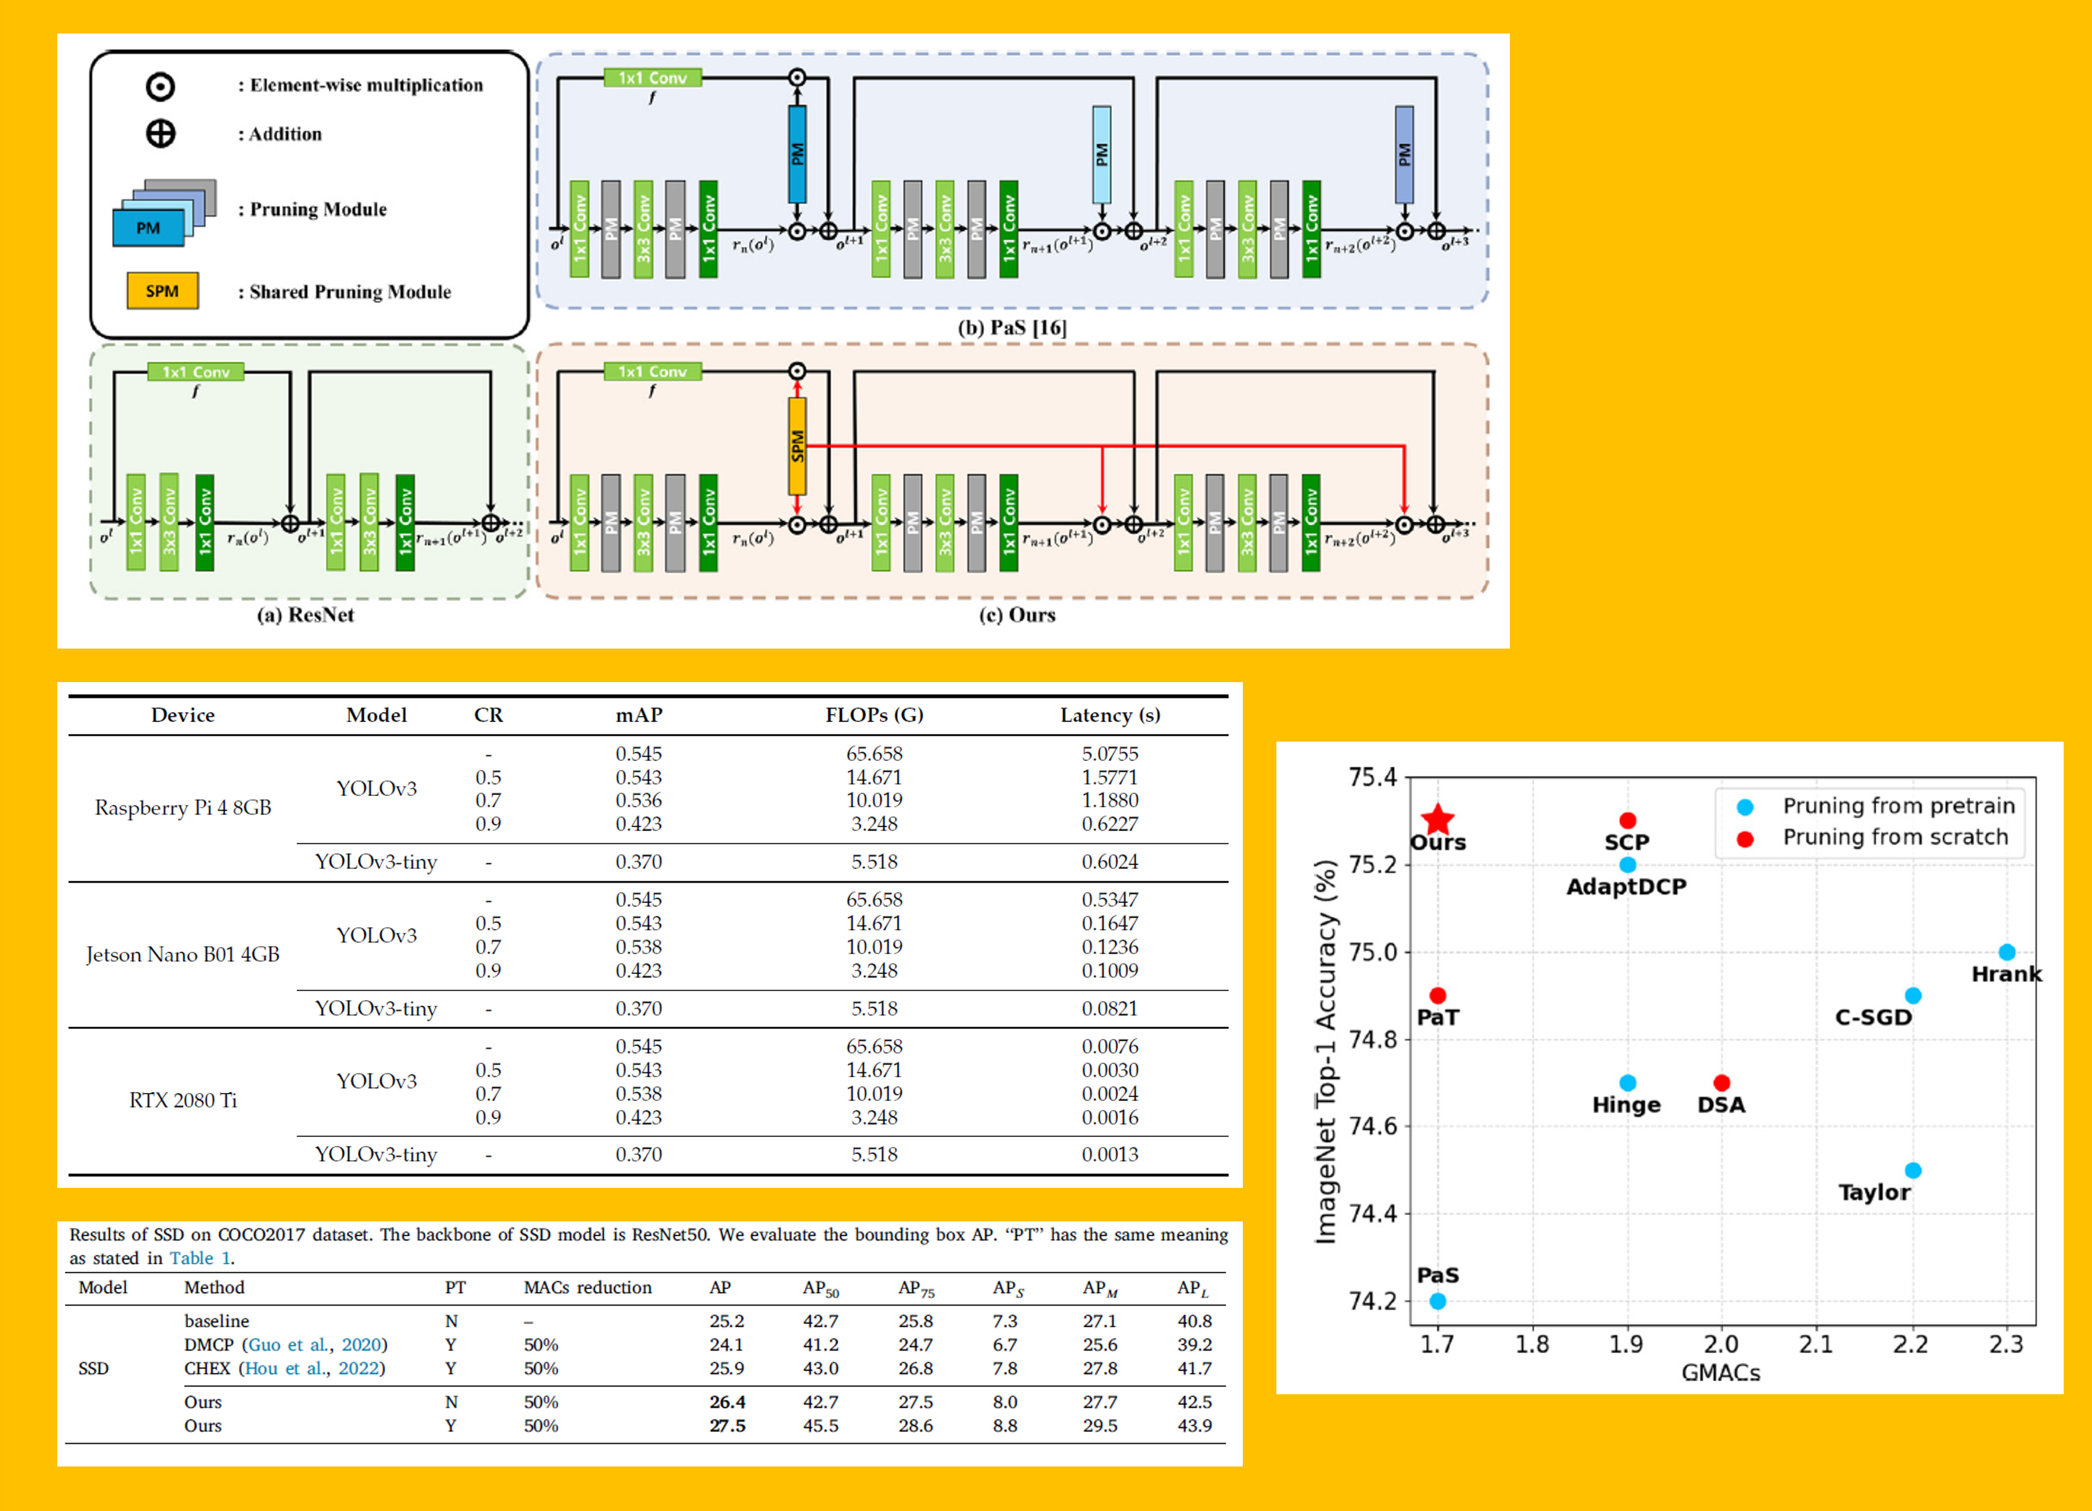Click the yellow SPM block in Ours diagram
The height and width of the screenshot is (1511, 2092).
pos(797,446)
